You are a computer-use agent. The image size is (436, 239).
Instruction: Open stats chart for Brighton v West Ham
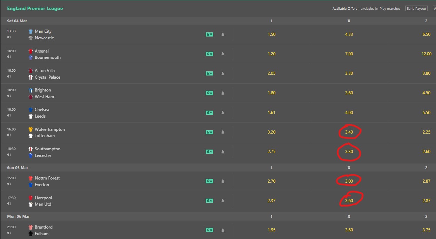click(x=222, y=93)
